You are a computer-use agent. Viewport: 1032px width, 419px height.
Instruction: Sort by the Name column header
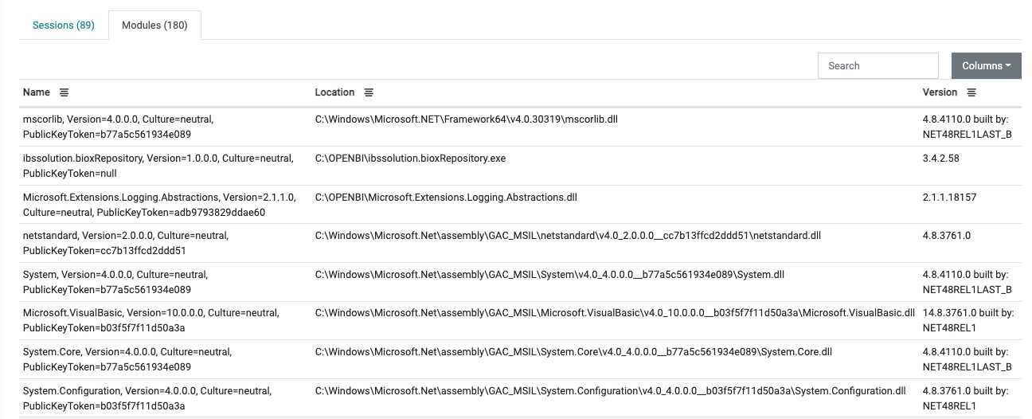[x=37, y=92]
